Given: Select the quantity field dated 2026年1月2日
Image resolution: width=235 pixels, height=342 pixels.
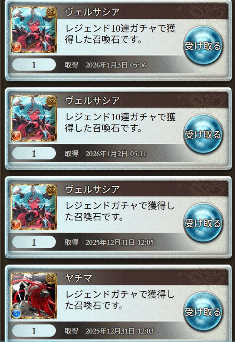Looking at the screenshot, I should 34,153.
